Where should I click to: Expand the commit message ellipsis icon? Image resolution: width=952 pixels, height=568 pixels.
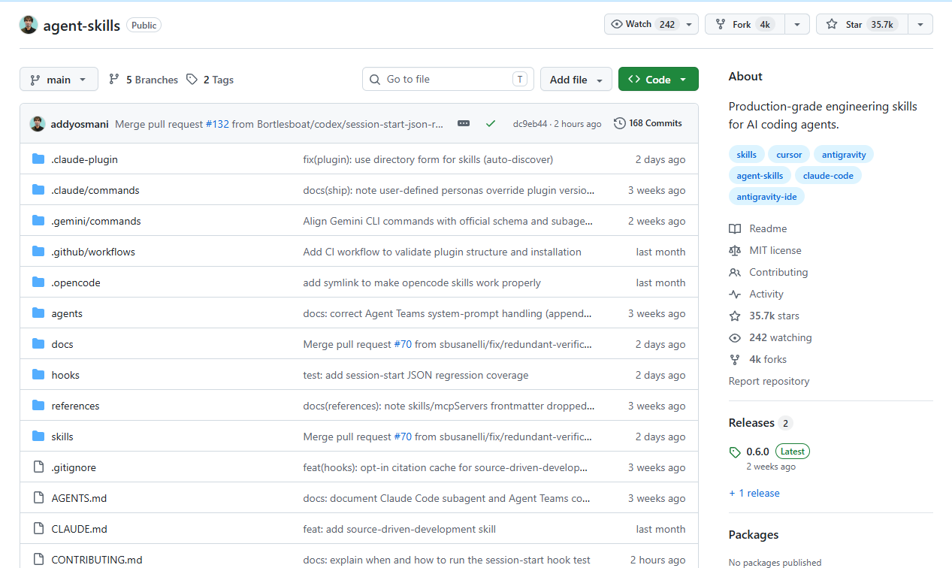tap(464, 123)
